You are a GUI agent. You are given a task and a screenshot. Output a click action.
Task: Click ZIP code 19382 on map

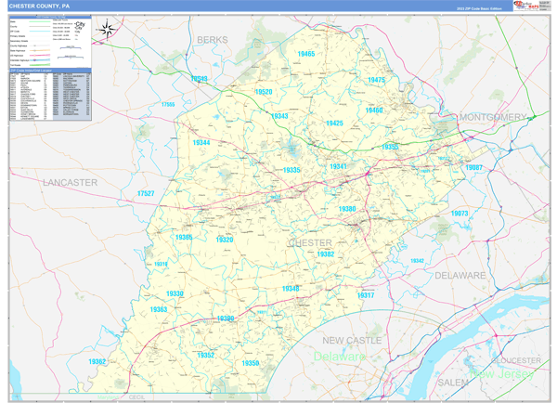click(325, 253)
